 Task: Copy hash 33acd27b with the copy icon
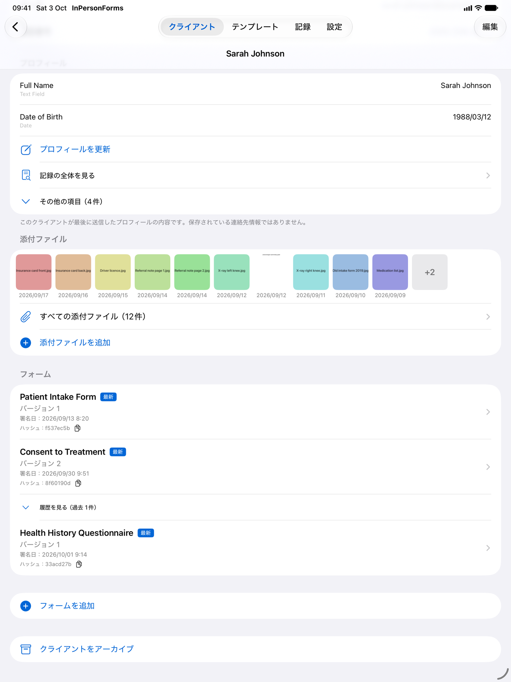(79, 564)
